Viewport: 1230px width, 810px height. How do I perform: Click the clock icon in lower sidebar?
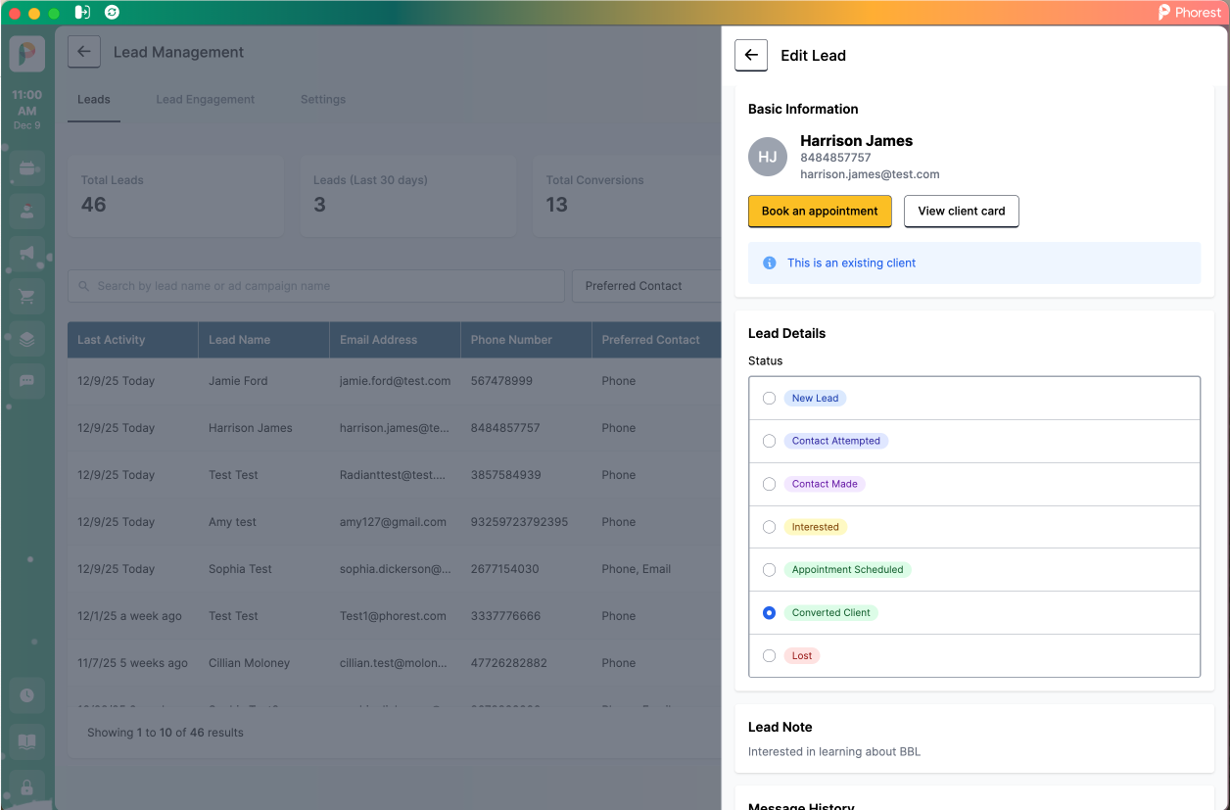[x=26, y=695]
